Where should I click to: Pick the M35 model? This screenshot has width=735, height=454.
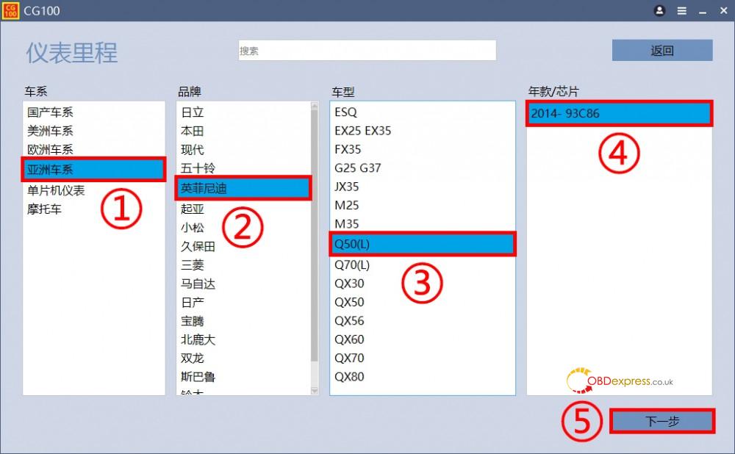pyautogui.click(x=423, y=224)
